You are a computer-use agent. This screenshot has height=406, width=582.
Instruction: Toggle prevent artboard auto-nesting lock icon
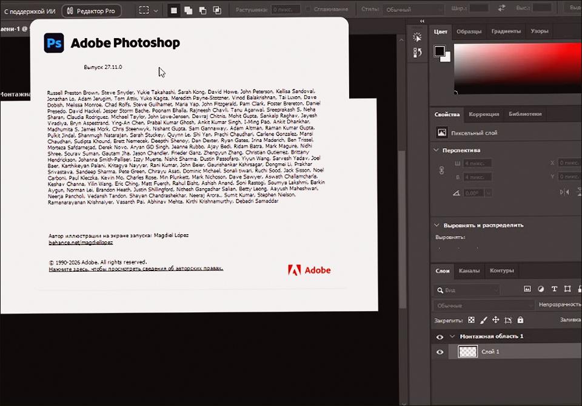point(508,320)
